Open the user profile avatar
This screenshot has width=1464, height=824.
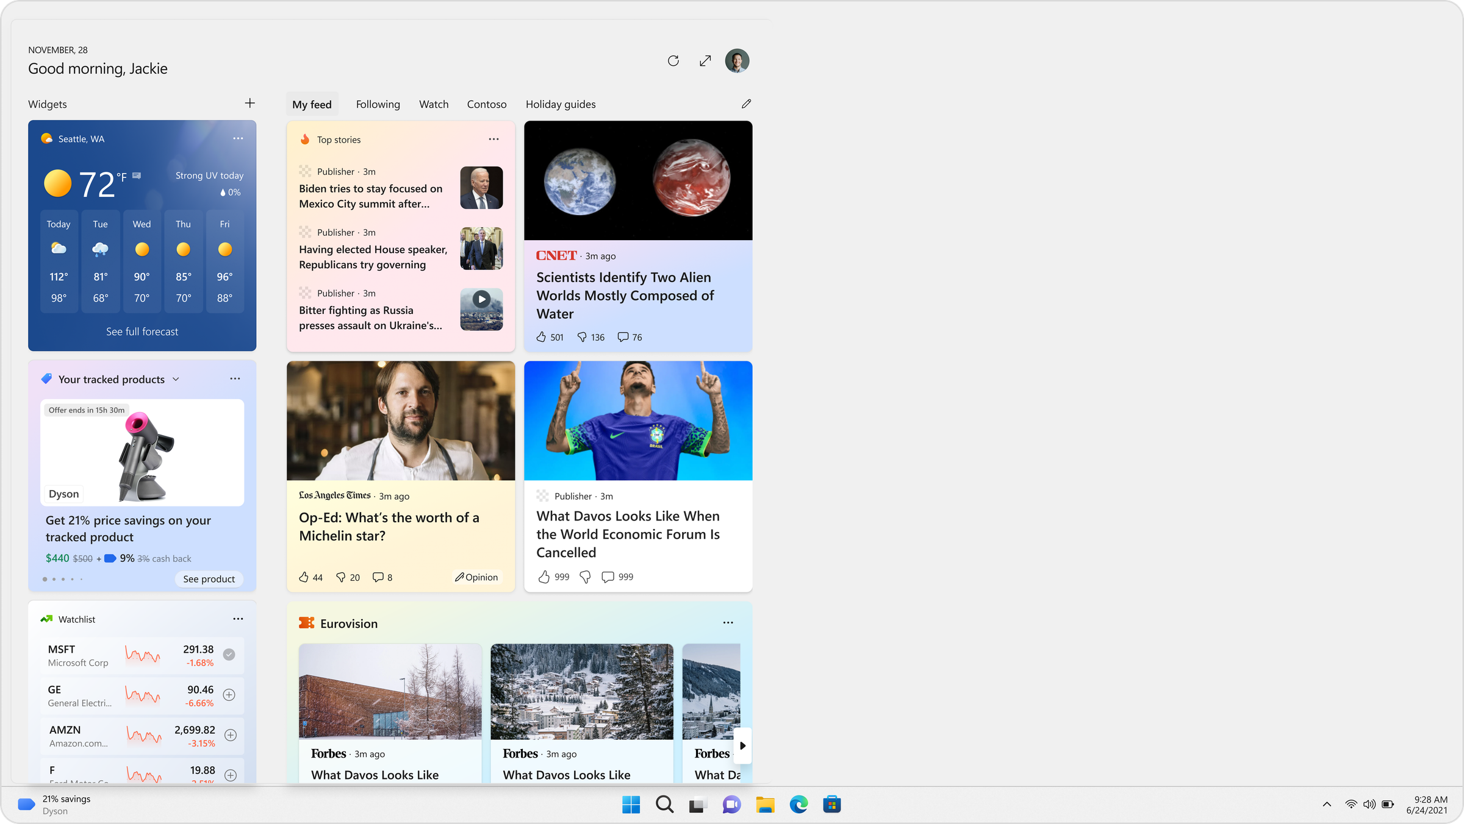point(737,61)
